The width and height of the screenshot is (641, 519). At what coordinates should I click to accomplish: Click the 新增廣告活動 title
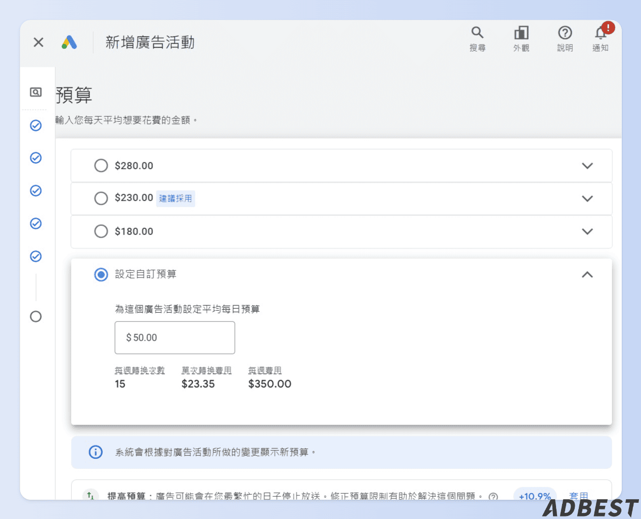(150, 42)
